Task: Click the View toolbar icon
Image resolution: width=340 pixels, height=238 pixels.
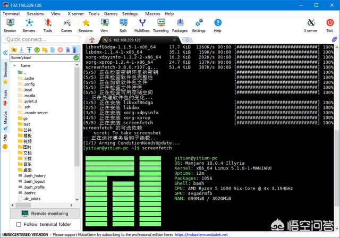Action: [104, 25]
